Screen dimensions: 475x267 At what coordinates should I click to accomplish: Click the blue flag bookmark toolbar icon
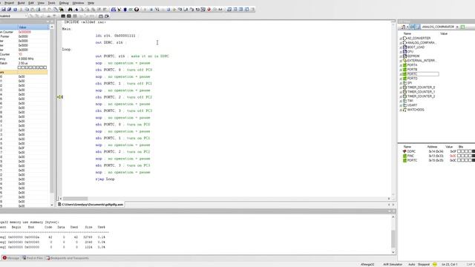point(76,10)
